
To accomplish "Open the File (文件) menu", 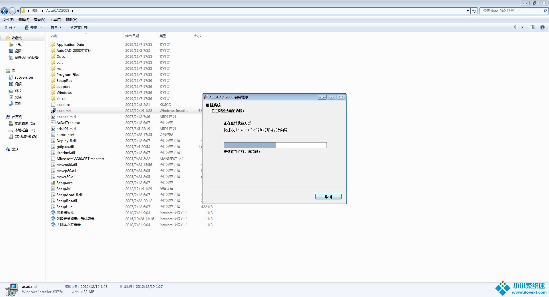I will click(x=8, y=20).
